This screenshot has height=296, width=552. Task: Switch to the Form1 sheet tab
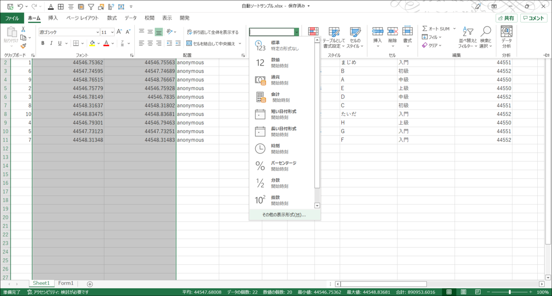[x=66, y=283]
